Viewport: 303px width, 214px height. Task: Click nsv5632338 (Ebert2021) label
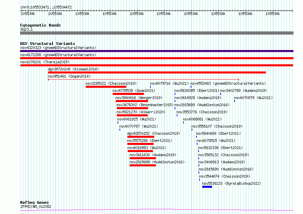220,148
